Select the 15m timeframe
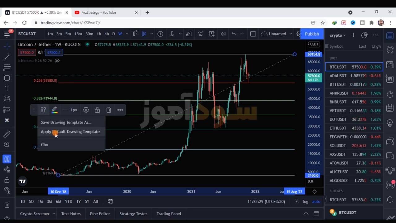Screen dimensions: 396x223 tap(78, 34)
